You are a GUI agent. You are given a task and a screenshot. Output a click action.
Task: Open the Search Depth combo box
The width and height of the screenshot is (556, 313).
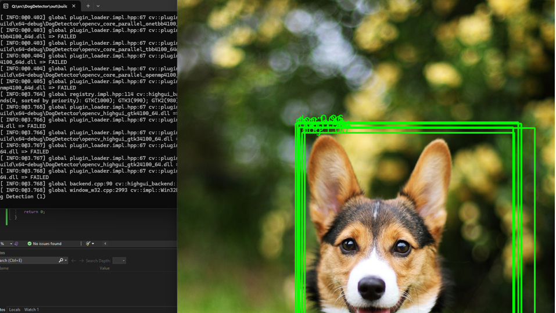tap(120, 261)
